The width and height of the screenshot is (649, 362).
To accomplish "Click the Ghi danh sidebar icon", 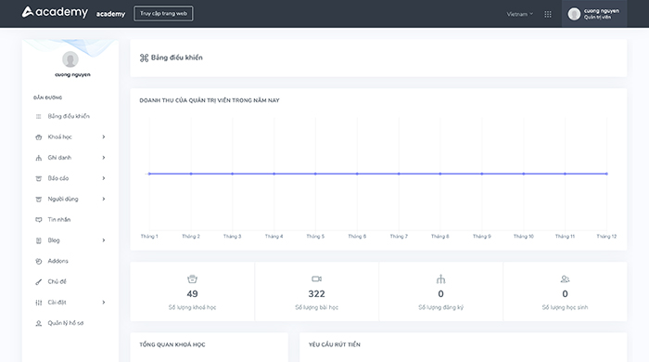I will 39,158.
